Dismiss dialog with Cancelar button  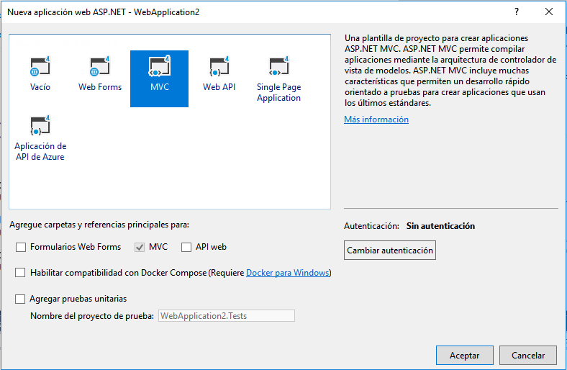pos(528,356)
